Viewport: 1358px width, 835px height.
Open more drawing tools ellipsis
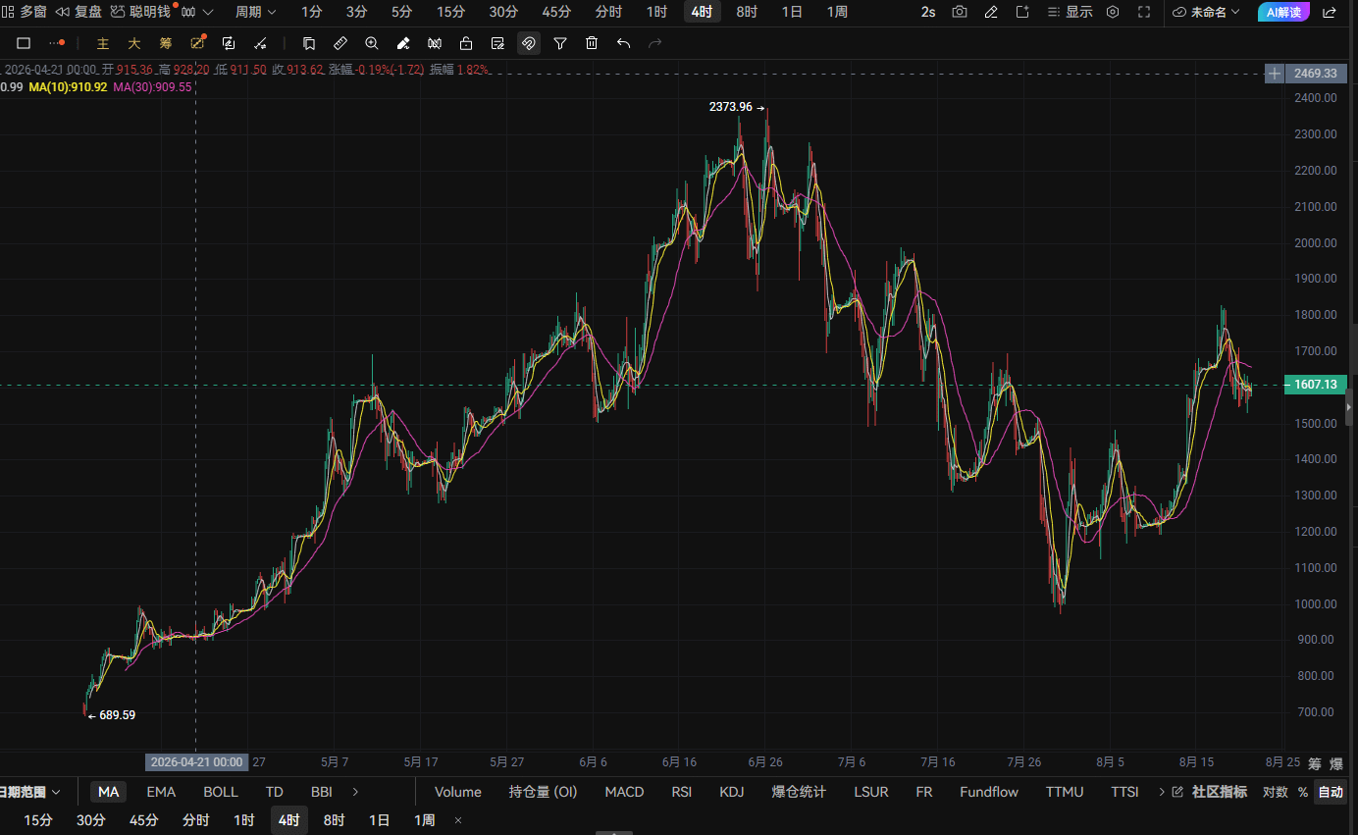pos(57,43)
